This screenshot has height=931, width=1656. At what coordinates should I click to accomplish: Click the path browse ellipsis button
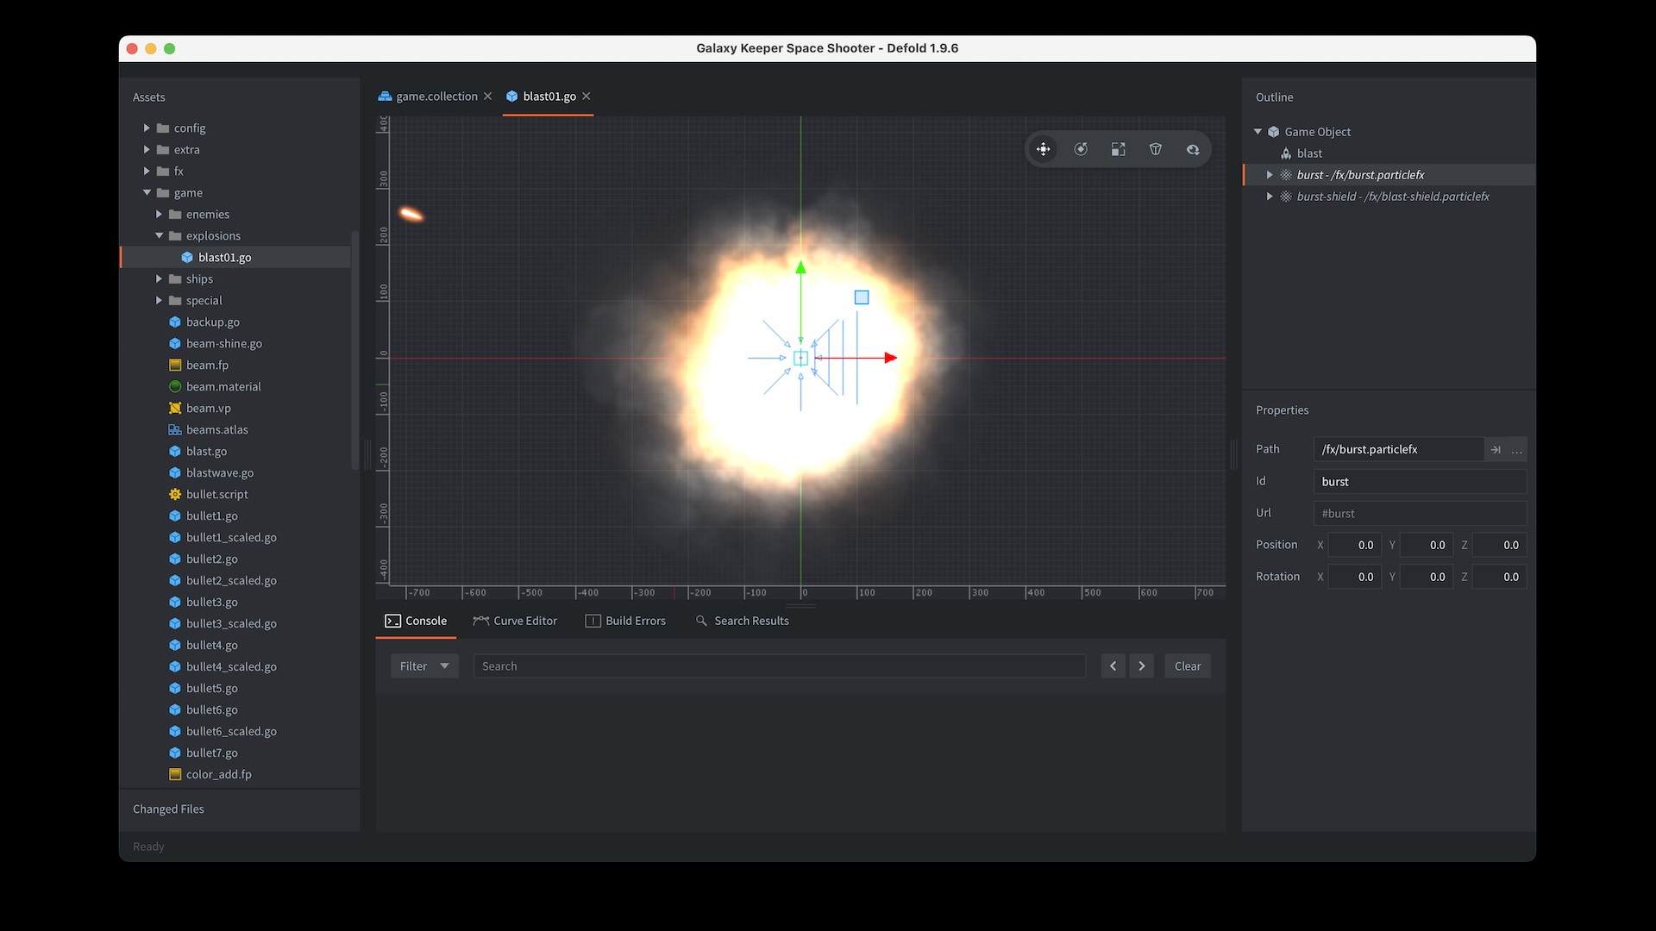[x=1517, y=449]
